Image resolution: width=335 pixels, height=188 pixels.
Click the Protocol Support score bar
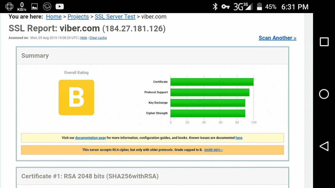pos(210,92)
